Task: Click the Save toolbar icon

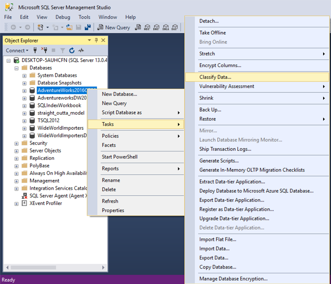Action: (x=78, y=27)
